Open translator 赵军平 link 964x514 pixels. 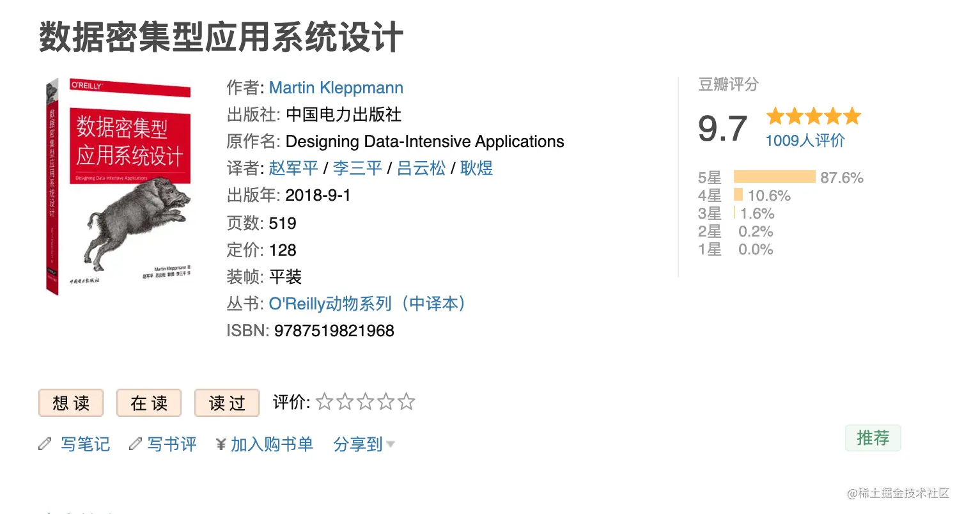click(293, 168)
